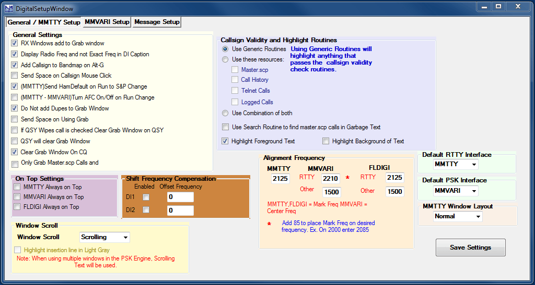Click MMTTY alignment frequency field 2125
The width and height of the screenshot is (535, 285).
click(281, 179)
